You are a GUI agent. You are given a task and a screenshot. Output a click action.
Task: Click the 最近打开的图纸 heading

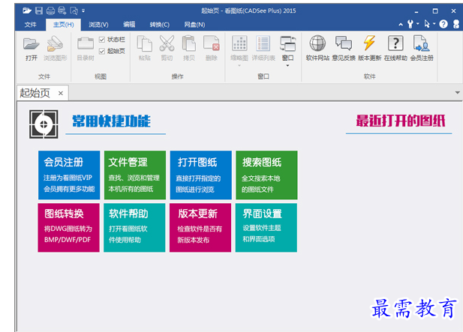pos(401,121)
